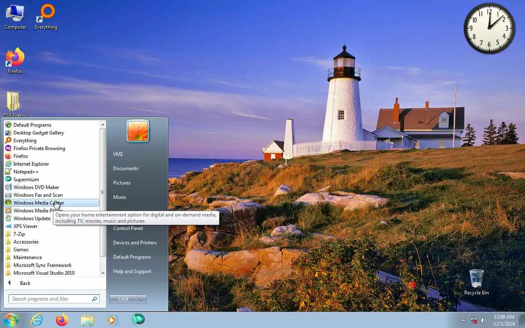Viewport: 525px width, 328px height.
Task: Launch Everything from the programs list
Action: click(x=52, y=141)
